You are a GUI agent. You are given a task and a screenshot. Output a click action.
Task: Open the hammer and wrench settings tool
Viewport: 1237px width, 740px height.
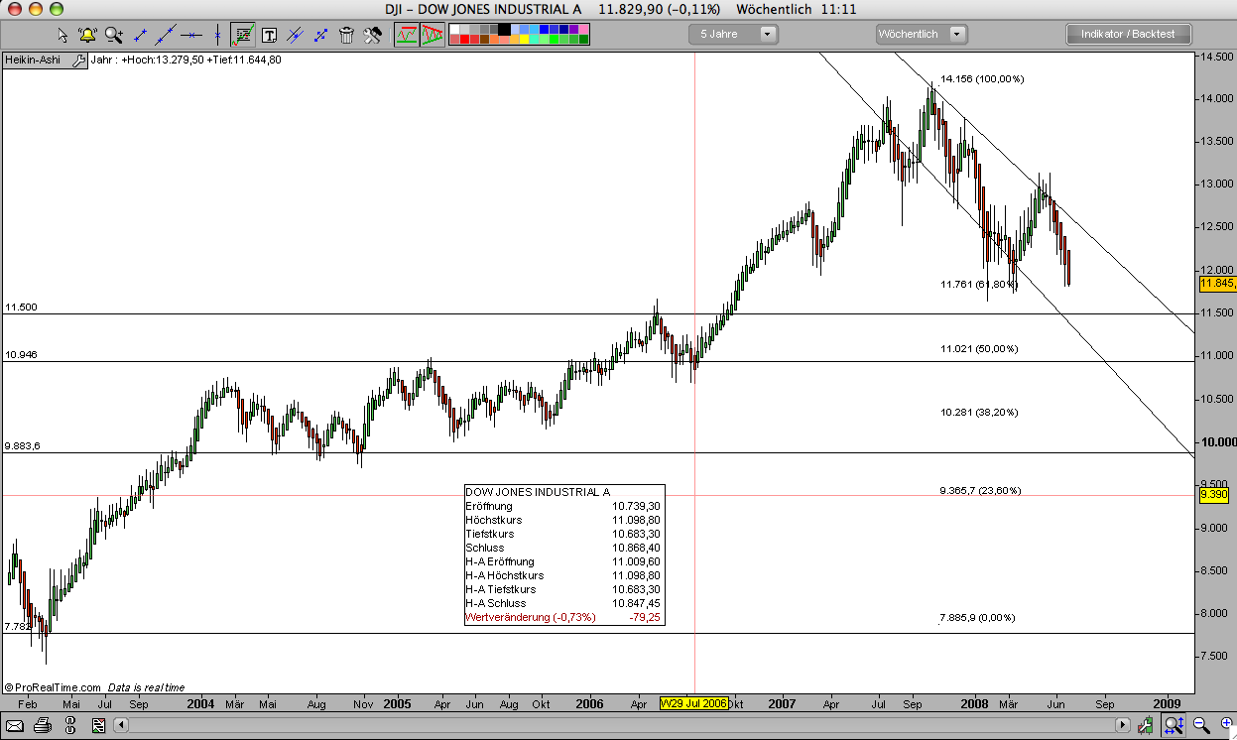click(373, 35)
